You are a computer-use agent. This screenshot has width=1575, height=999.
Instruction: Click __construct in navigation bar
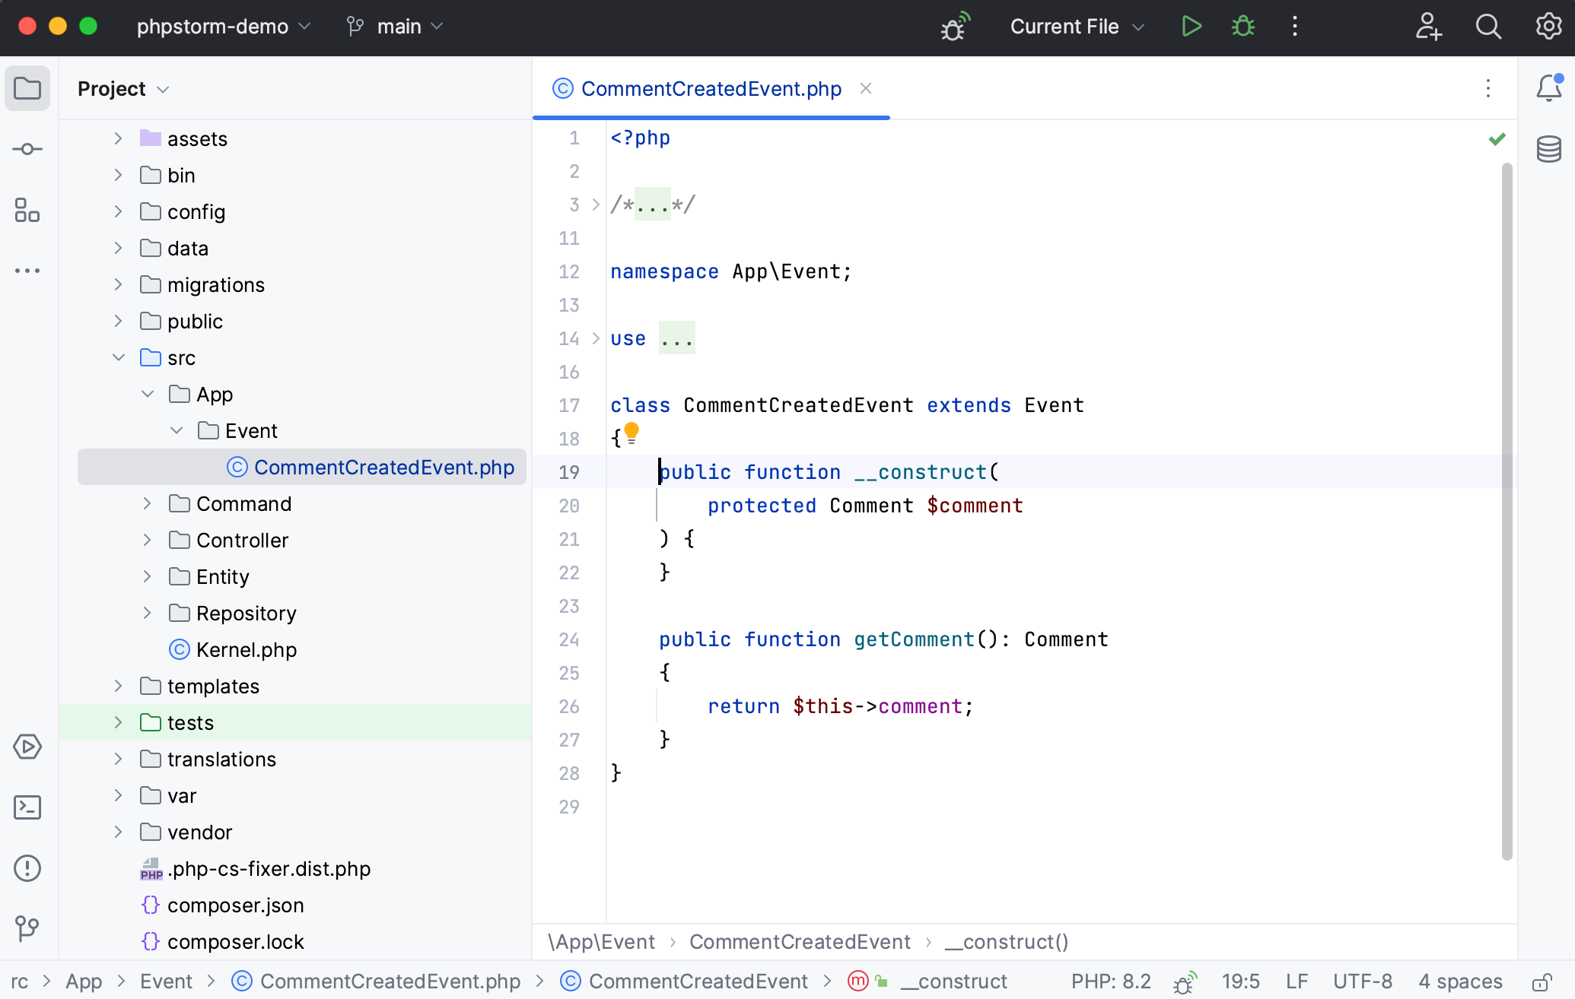954,982
